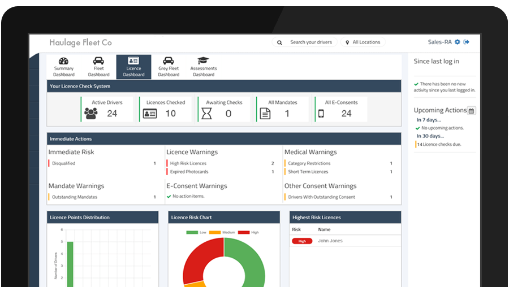The image size is (509, 287).
Task: Click the location pin icon
Action: pos(347,42)
